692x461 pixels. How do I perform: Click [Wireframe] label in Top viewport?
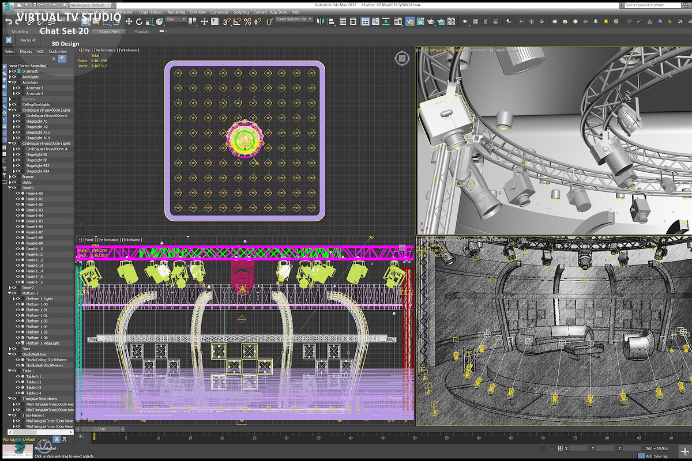pyautogui.click(x=129, y=50)
